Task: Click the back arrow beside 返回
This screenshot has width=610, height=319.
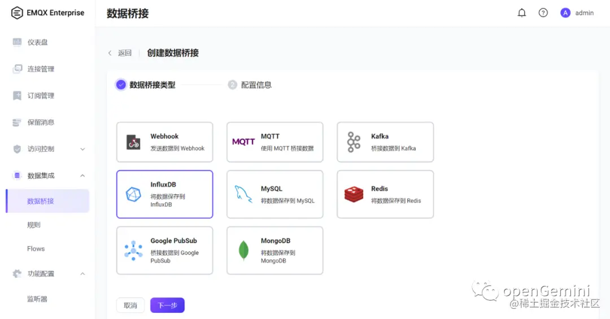Action: tap(110, 53)
